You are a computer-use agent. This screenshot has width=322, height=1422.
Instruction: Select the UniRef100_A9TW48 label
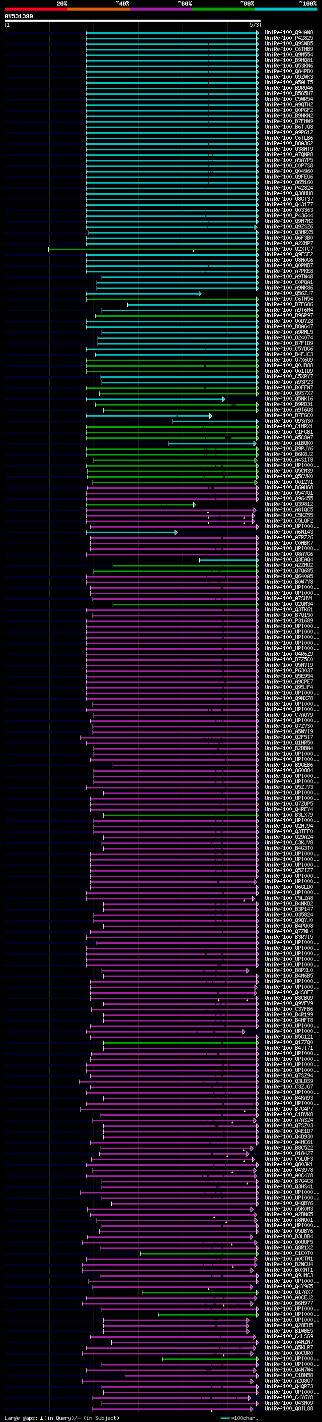point(289,276)
